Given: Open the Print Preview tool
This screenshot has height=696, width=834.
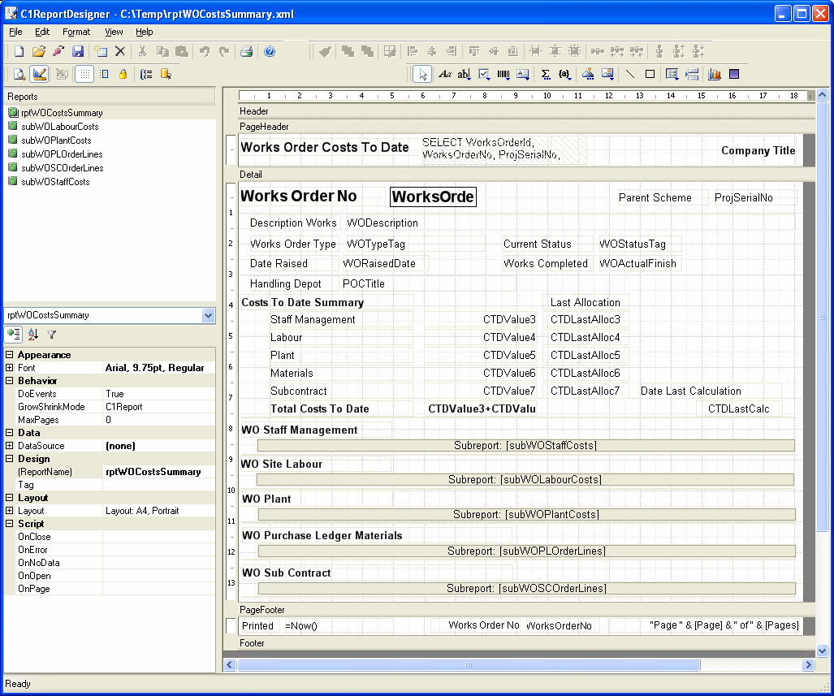Looking at the screenshot, I should pyautogui.click(x=19, y=74).
